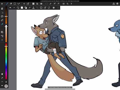Toggle the ruler icon in the left sidebar
The width and height of the screenshot is (120, 90).
2,20
